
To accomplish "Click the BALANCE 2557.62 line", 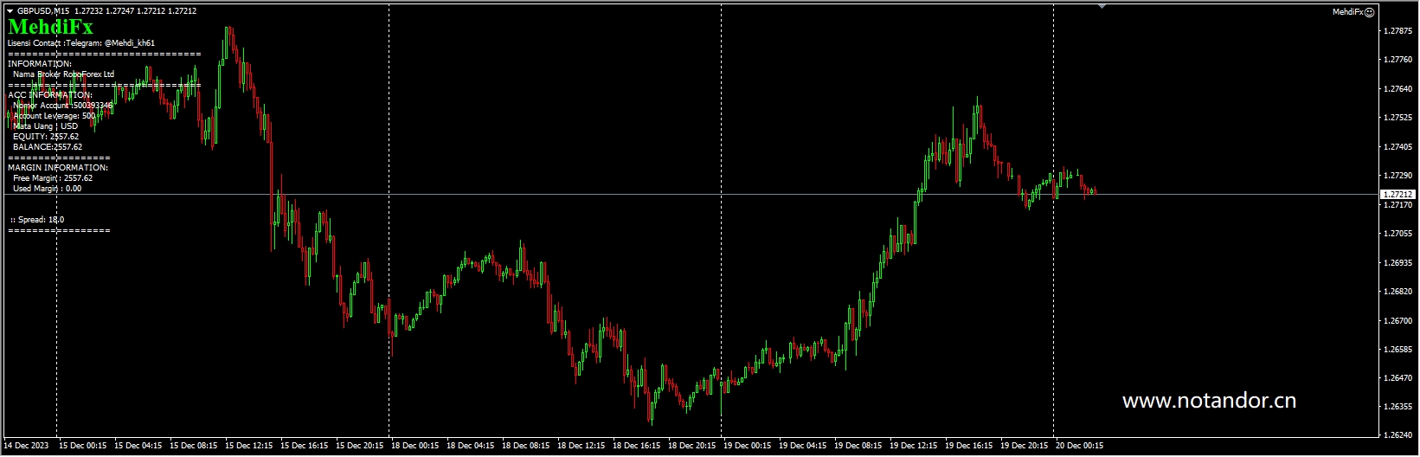I will [x=48, y=147].
